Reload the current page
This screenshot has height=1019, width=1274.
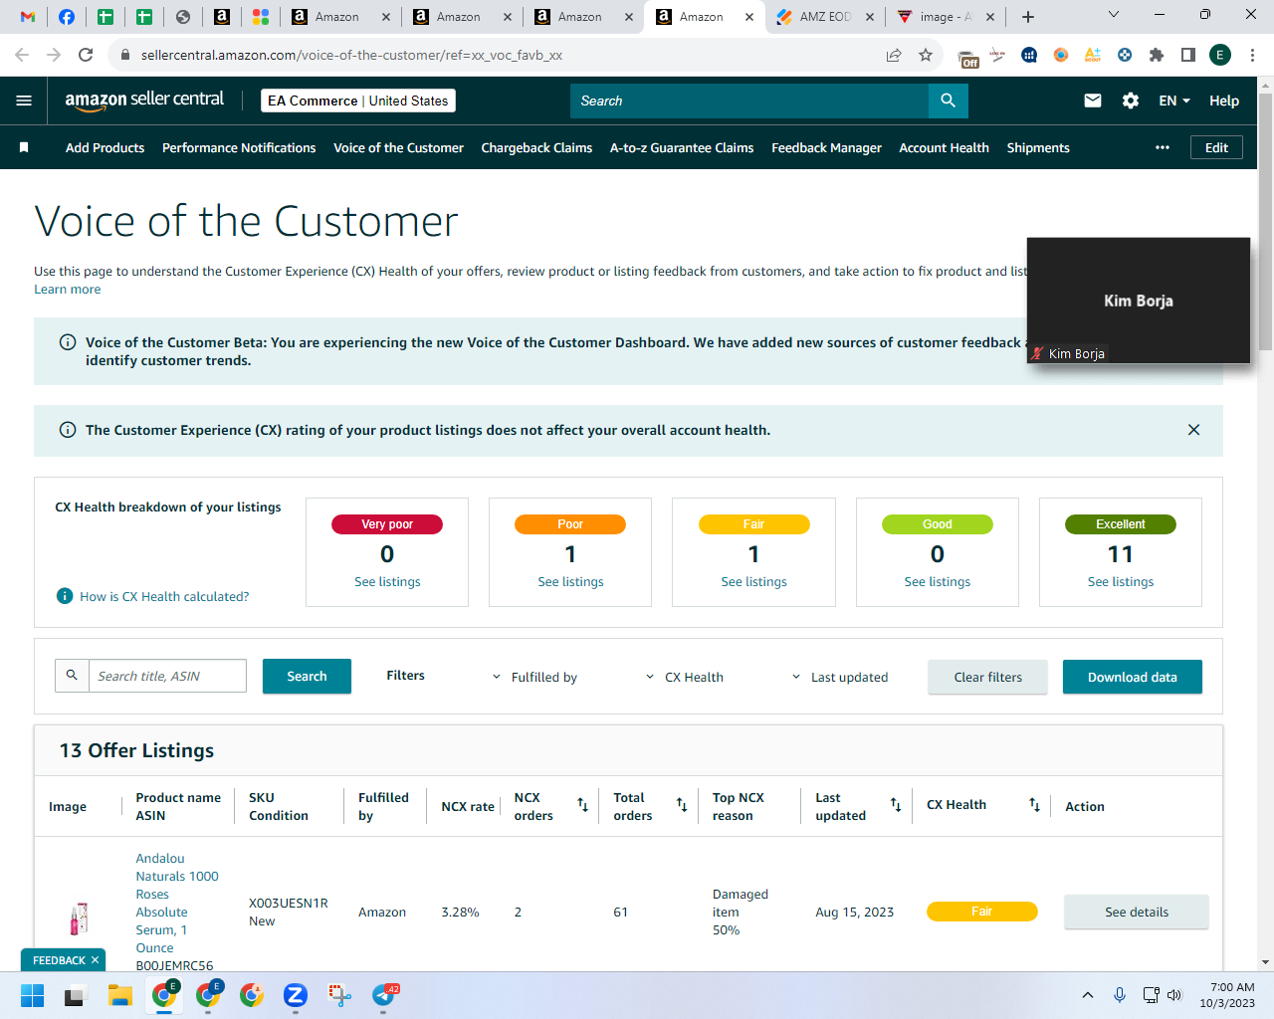(x=86, y=55)
